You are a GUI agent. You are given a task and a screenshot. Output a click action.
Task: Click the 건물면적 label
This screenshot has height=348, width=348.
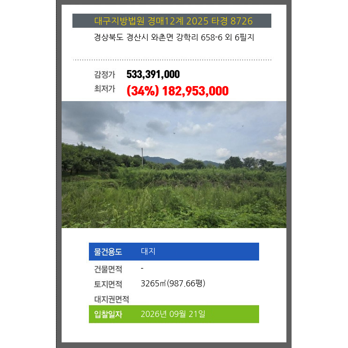[x=108, y=269]
